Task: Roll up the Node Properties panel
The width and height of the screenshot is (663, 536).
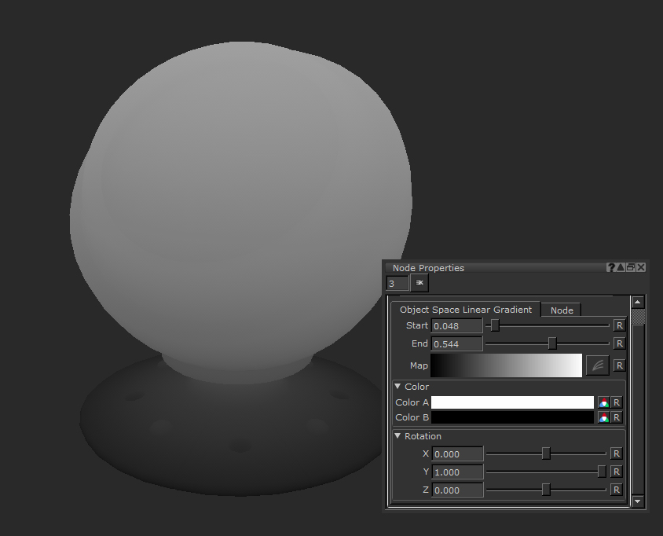Action: (621, 268)
